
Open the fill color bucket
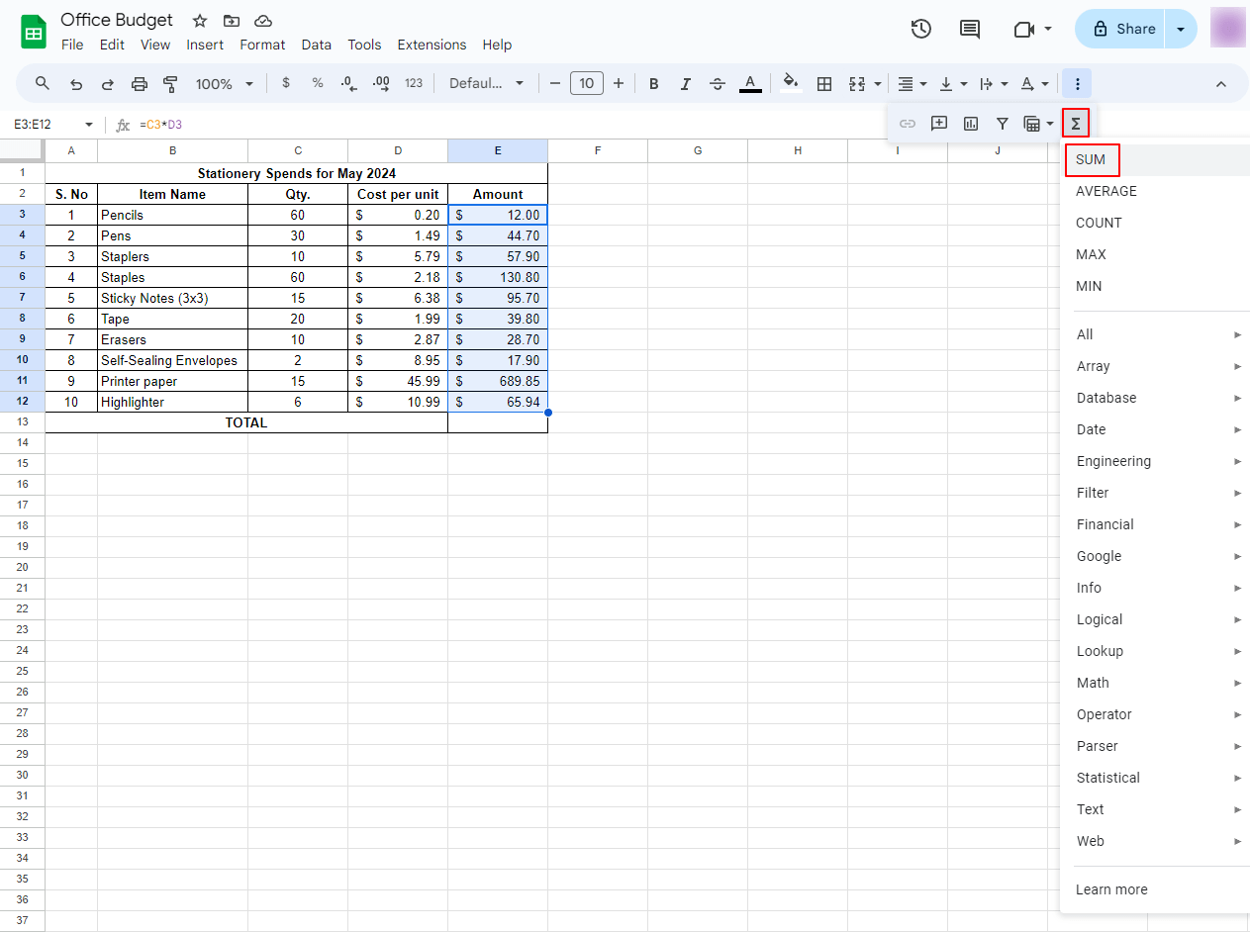click(x=790, y=84)
